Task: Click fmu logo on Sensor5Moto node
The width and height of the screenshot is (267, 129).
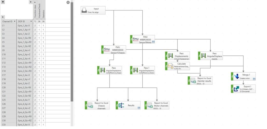Action: point(136,39)
